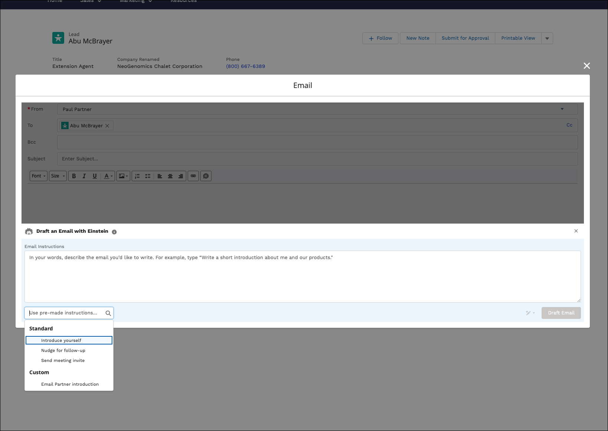Click the Custom group heading
This screenshot has width=608, height=431.
click(x=39, y=372)
